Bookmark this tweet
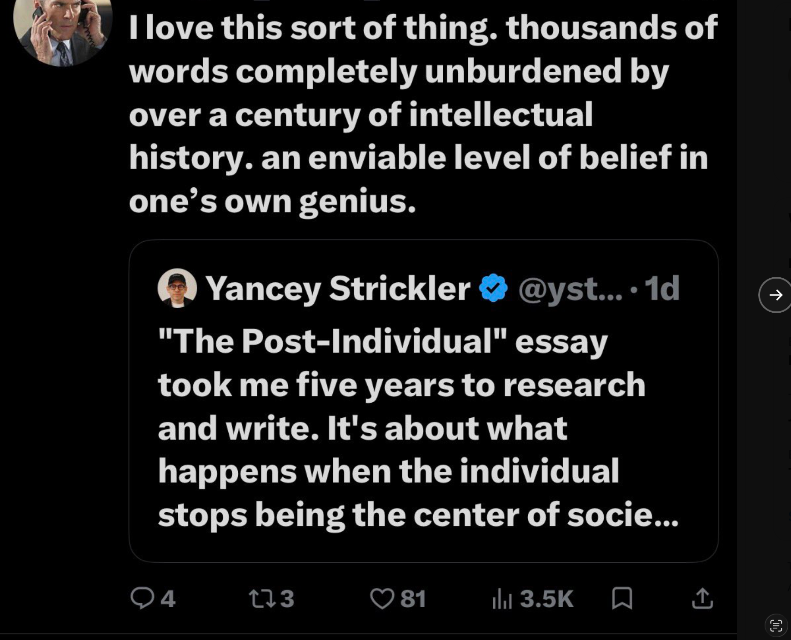 622,598
